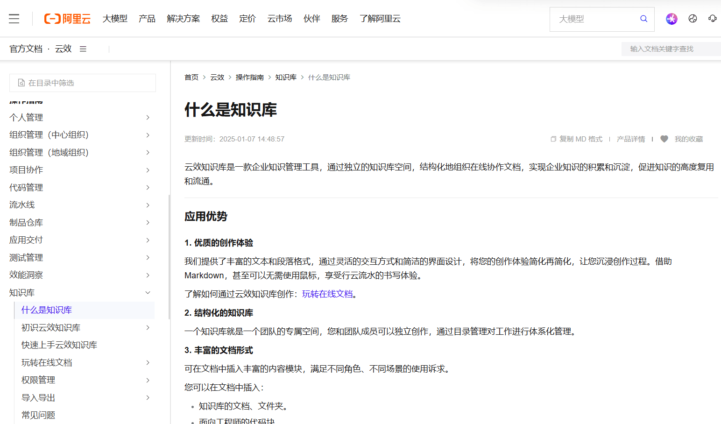Viewport: 721px width, 424px height.
Task: Click the console dashboard icon in header
Action: tap(693, 19)
